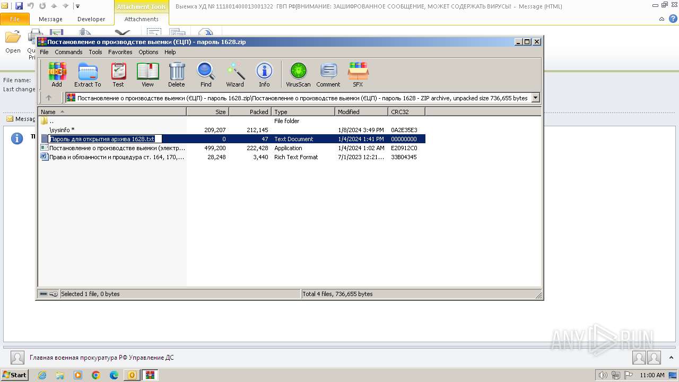Open Microsoft Edge from taskbar
This screenshot has width=679, height=382.
(114, 375)
